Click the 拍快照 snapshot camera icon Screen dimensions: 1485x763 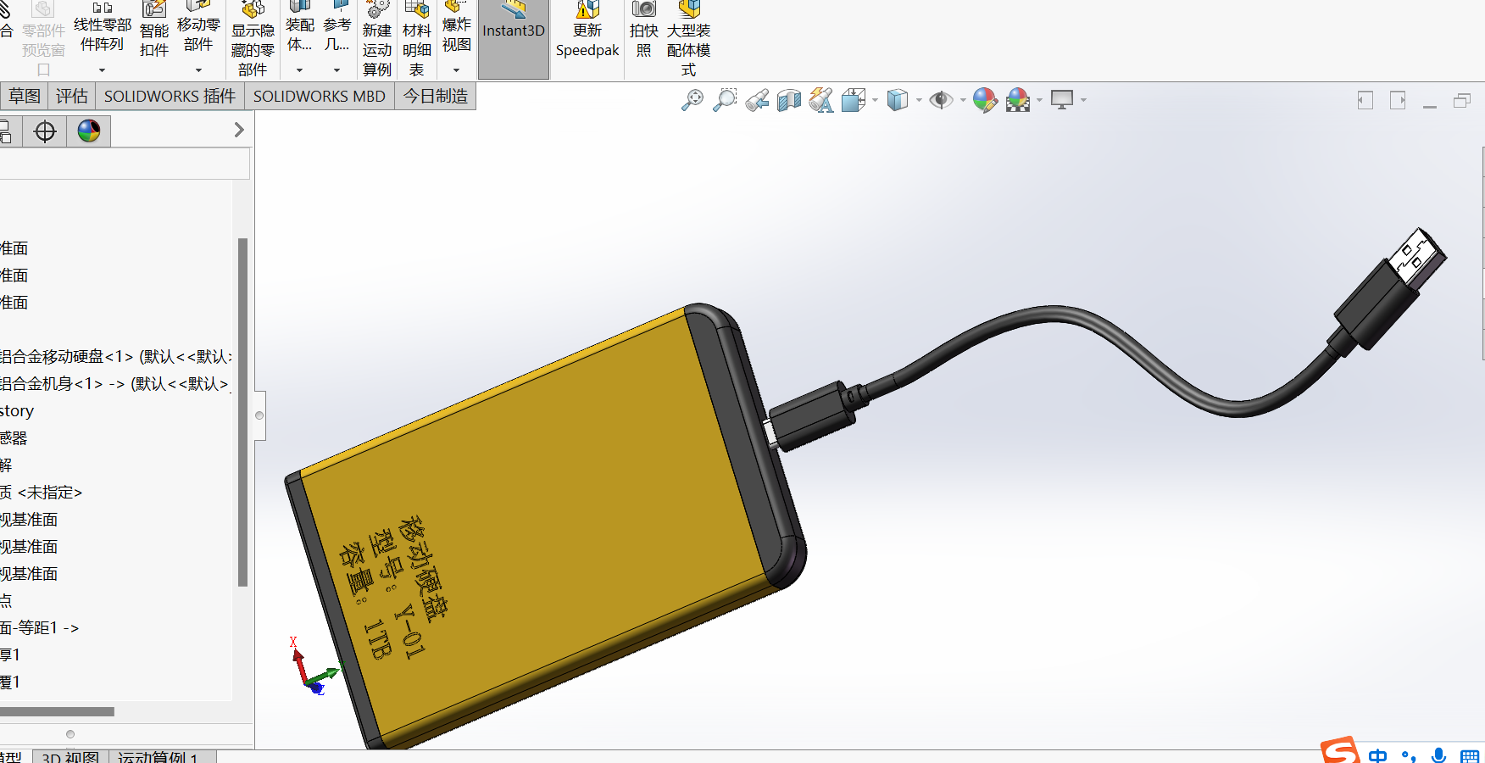tap(644, 10)
